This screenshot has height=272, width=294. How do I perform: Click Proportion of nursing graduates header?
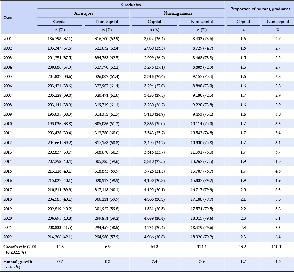(260, 9)
